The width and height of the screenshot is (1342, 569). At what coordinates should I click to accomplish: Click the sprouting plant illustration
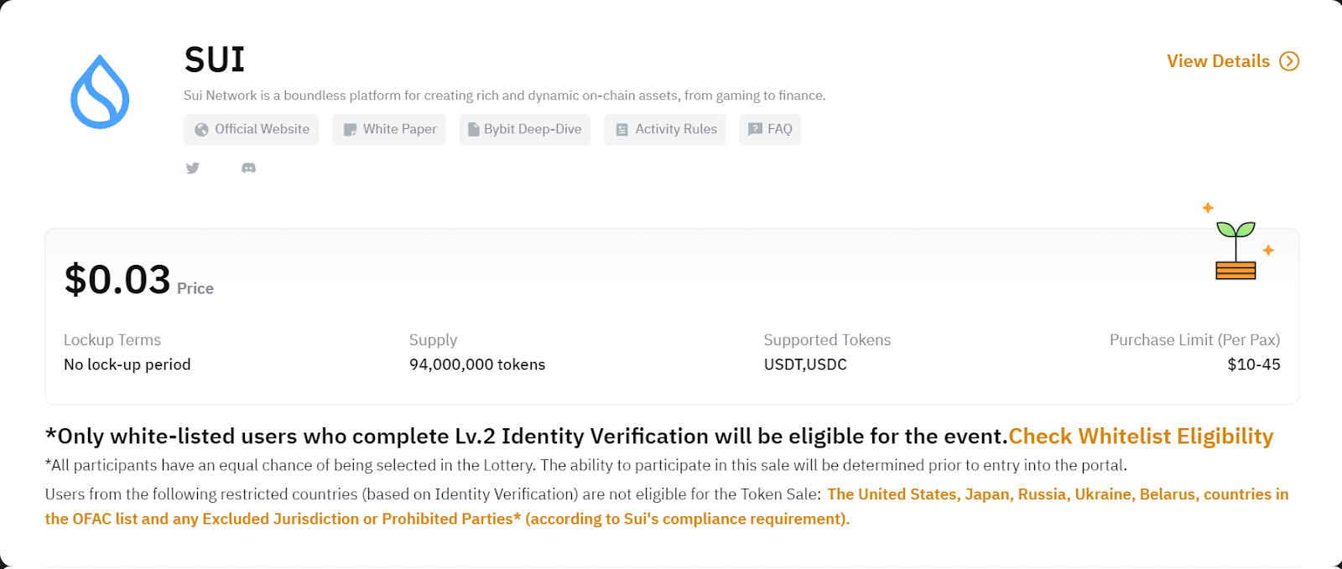[1236, 249]
